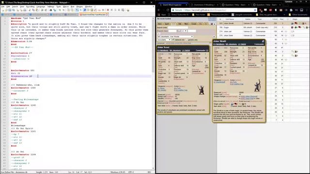Toggle the 'generic only' checkbox

[186, 40]
